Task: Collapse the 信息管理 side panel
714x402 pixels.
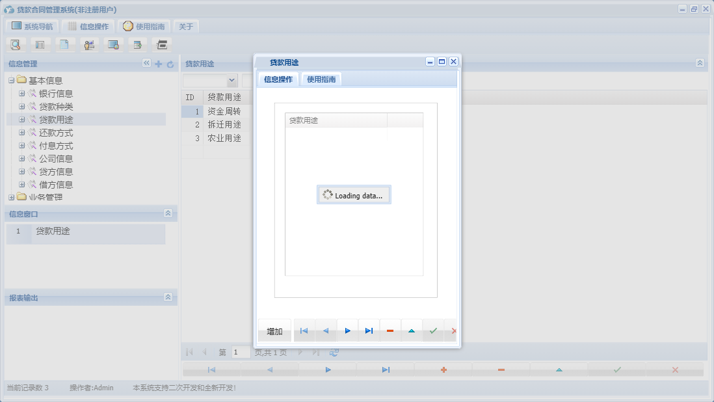Action: (146, 63)
